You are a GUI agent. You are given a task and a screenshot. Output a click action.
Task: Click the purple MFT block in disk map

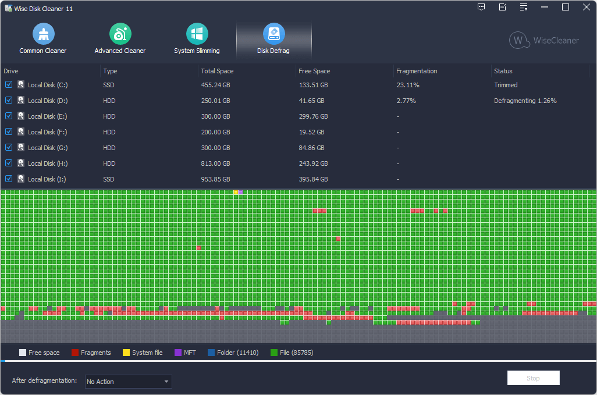point(241,192)
